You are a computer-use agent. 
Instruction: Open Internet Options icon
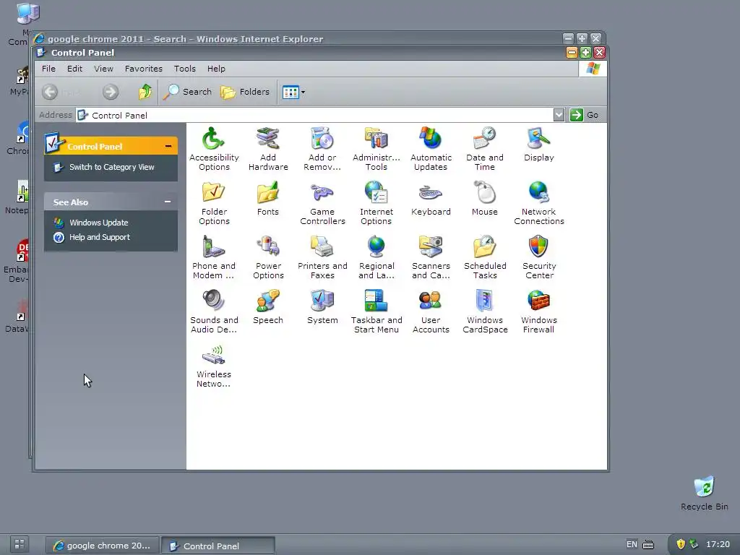click(376, 203)
